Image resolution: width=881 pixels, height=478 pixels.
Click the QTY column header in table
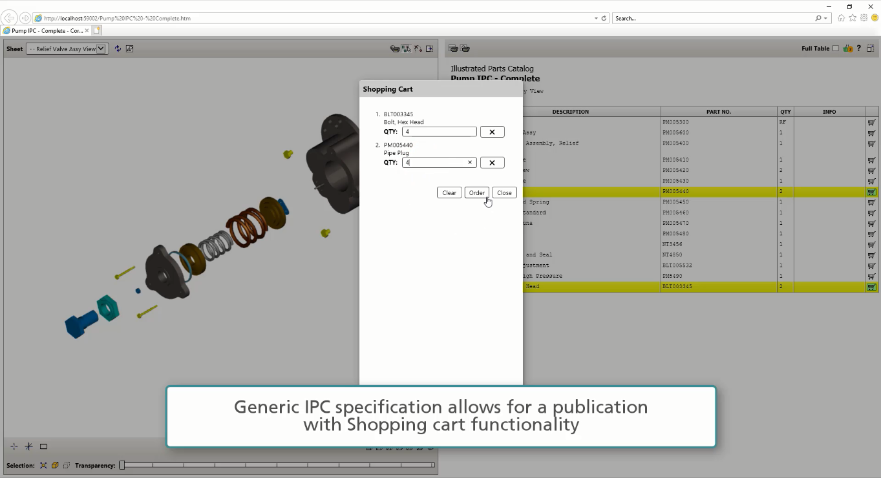tap(785, 112)
